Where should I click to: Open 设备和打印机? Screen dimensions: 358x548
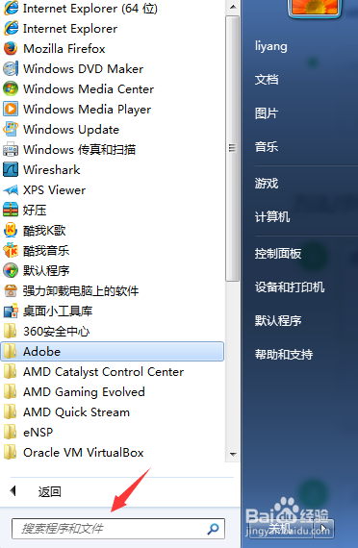290,287
